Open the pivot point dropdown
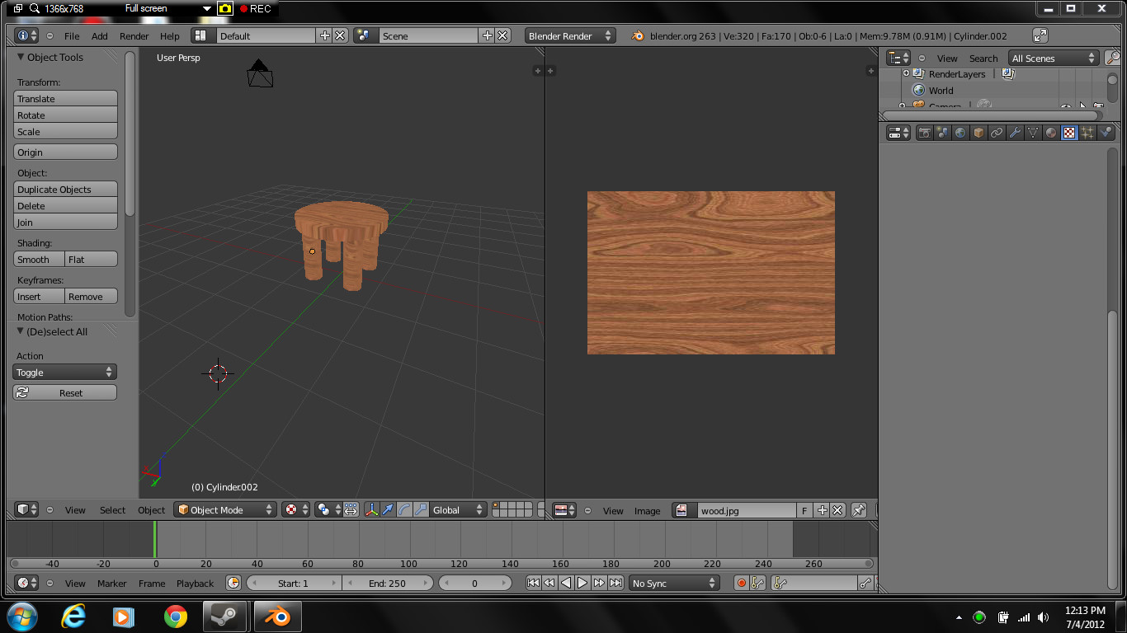Viewport: 1127px width, 633px height. pyautogui.click(x=328, y=510)
